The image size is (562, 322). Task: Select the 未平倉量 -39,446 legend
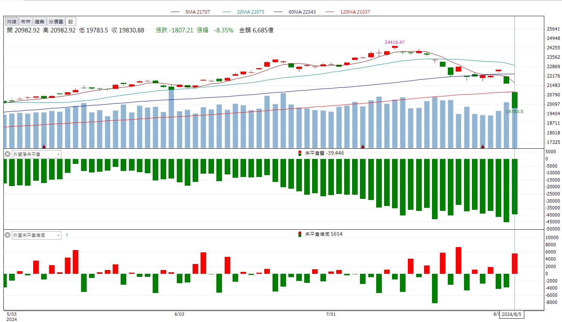point(321,153)
